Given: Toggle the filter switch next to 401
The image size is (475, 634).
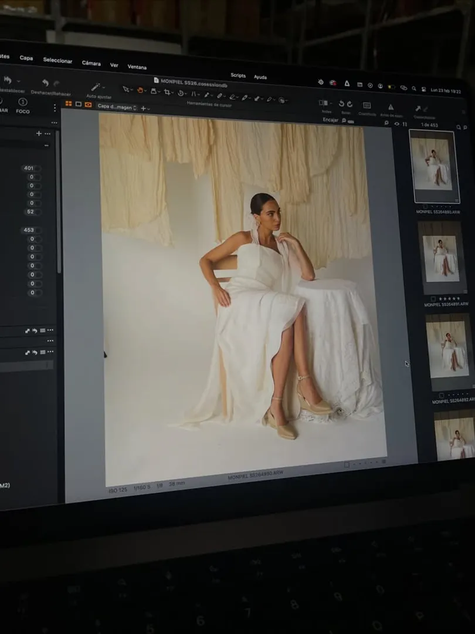Looking at the screenshot, I should (x=37, y=168).
